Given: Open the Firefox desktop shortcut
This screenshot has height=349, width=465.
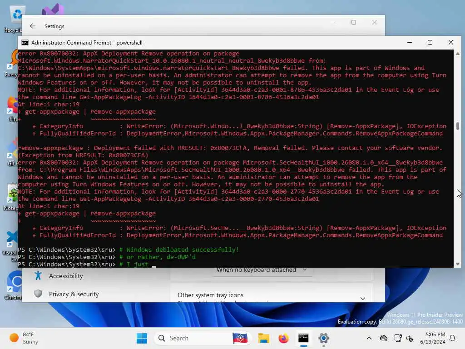Looking at the screenshot, I should tap(12, 109).
